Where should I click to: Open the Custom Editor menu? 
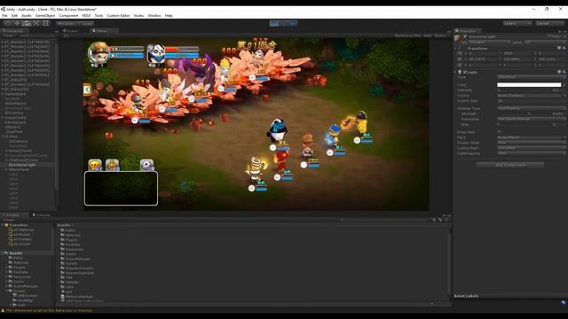(118, 16)
